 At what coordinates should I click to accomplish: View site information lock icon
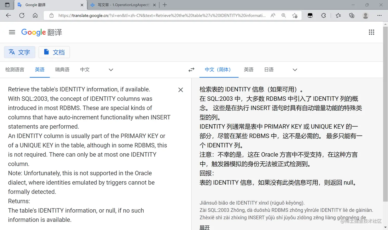(52, 15)
